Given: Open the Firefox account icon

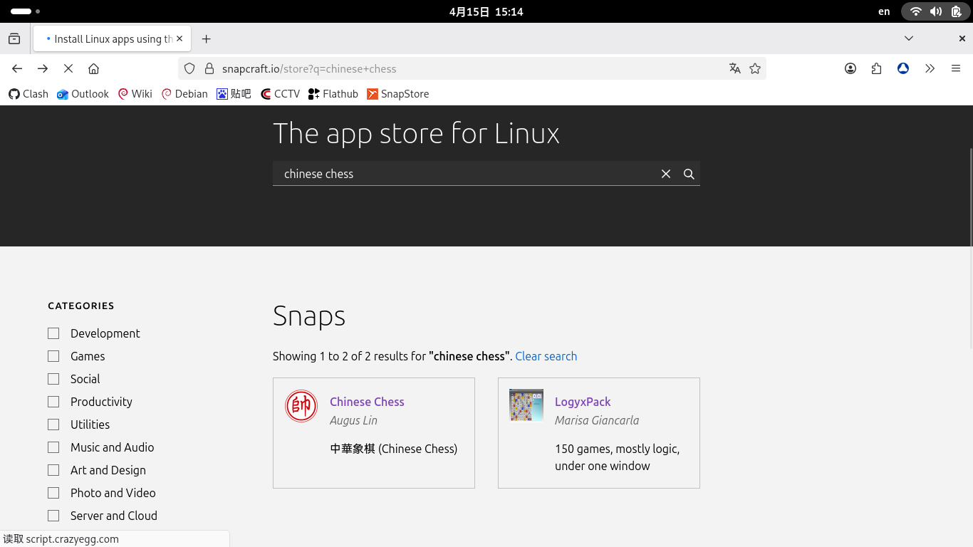Looking at the screenshot, I should point(850,68).
